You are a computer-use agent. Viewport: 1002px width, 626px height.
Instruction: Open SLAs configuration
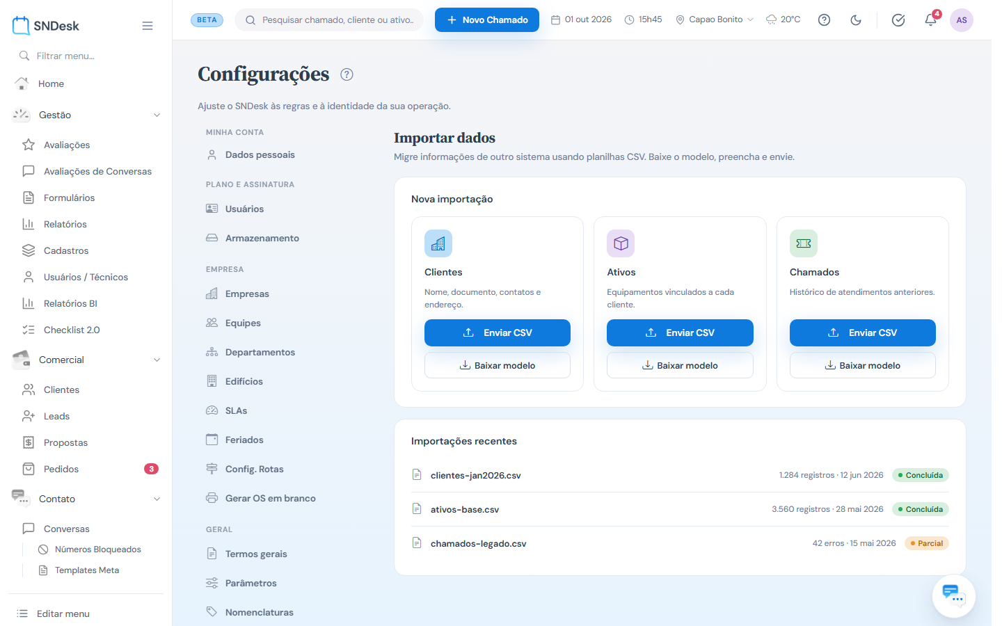point(237,410)
